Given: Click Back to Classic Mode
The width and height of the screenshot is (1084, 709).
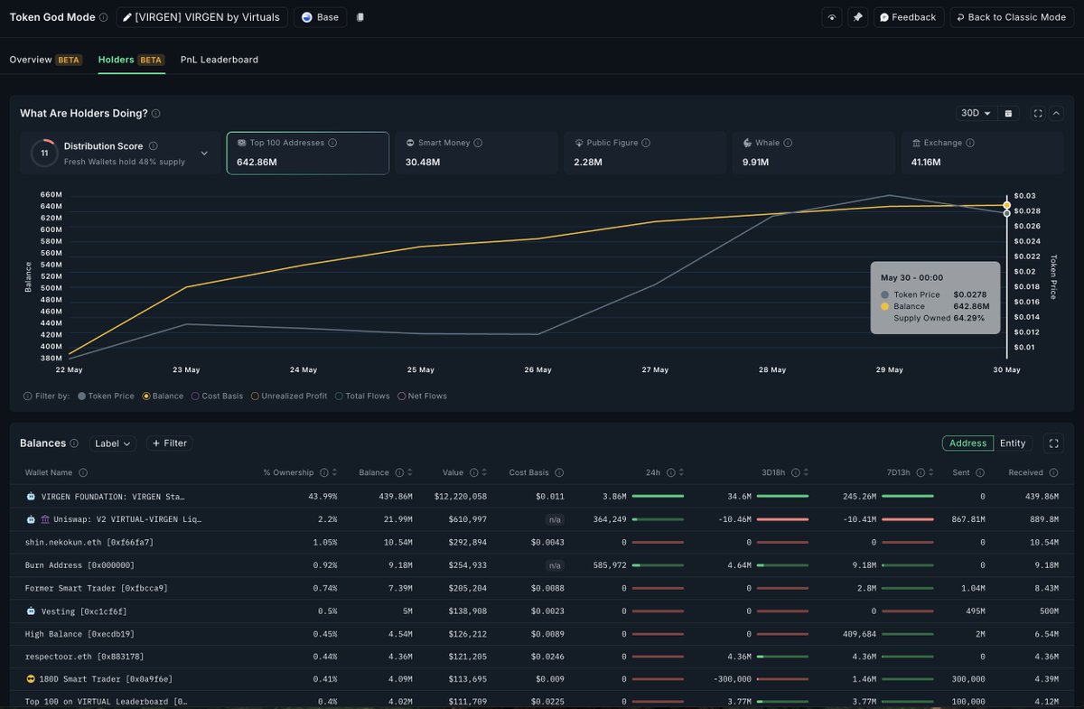Looking at the screenshot, I should [1011, 17].
